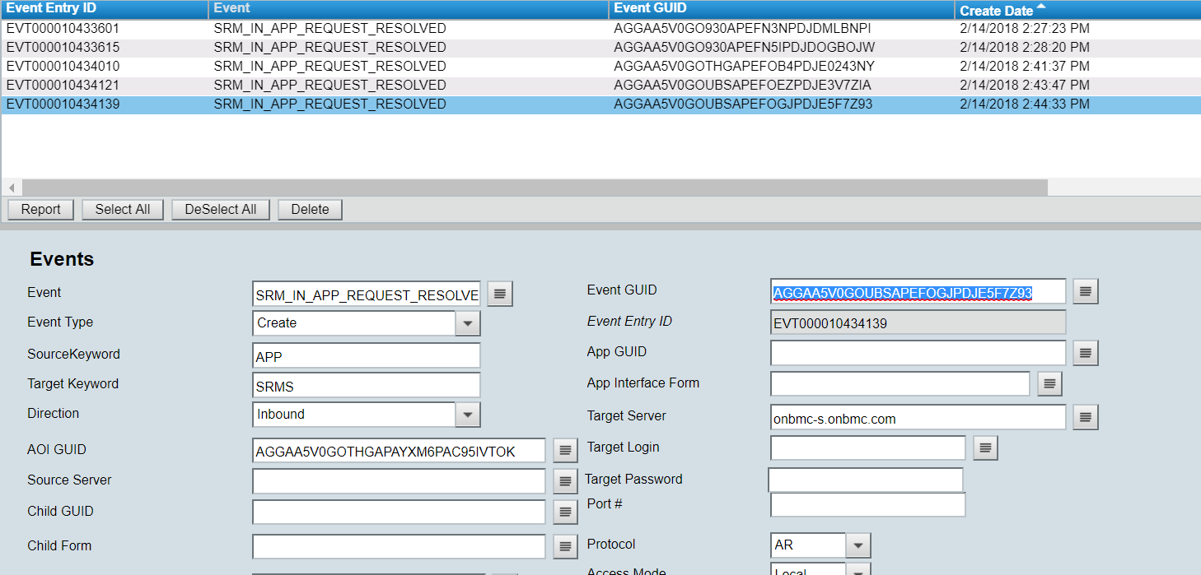
Task: Click the Report button
Action: [41, 209]
